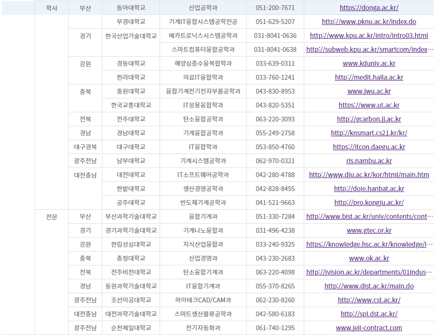Click the 동원과학기술대학교 cell
The image size is (435, 335).
tap(131, 286)
